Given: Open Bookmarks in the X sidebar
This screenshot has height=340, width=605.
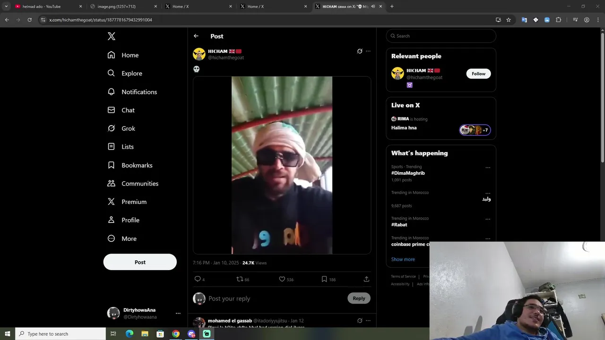Looking at the screenshot, I should [130, 165].
